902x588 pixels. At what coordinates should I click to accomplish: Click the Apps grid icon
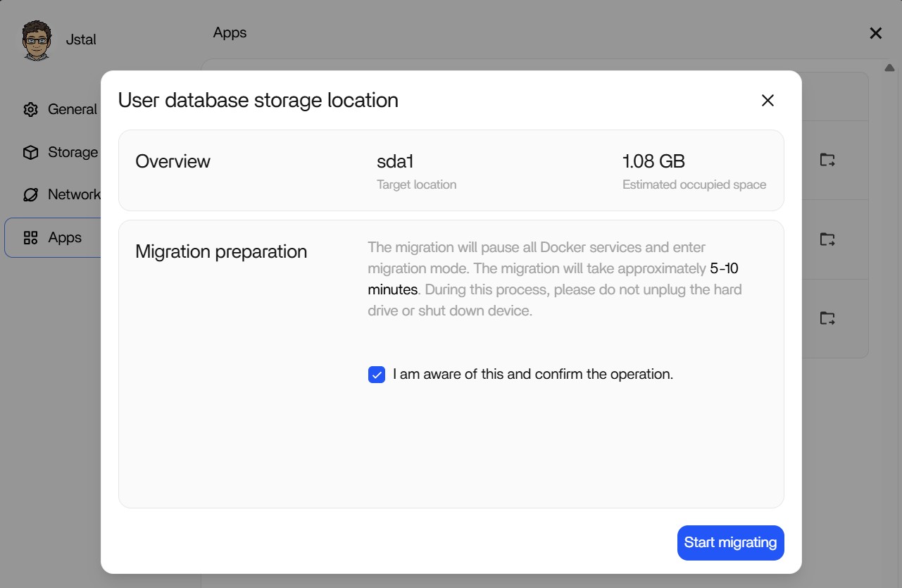click(x=30, y=238)
